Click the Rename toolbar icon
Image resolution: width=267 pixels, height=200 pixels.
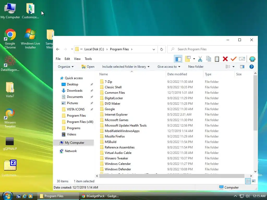tap(242, 59)
